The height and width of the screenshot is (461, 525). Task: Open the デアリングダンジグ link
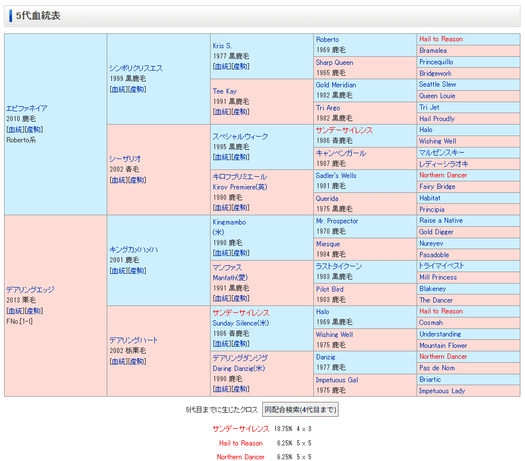point(240,358)
